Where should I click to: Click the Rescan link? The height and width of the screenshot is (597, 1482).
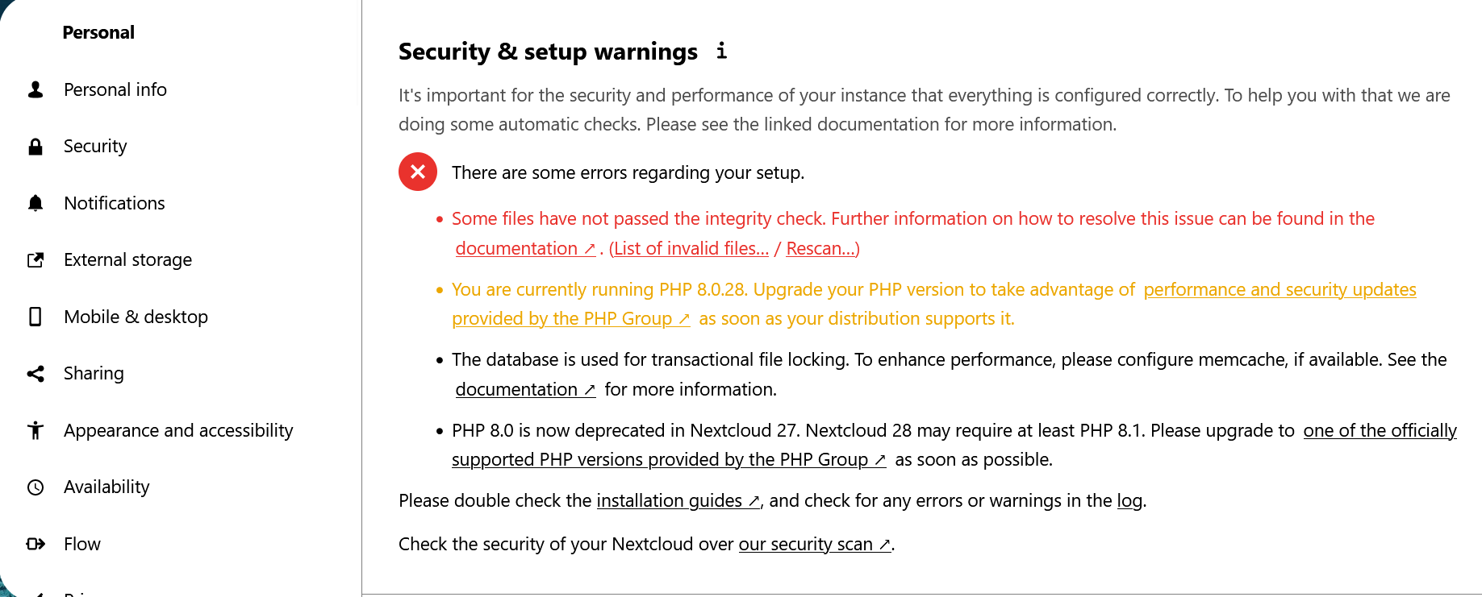[x=821, y=248]
